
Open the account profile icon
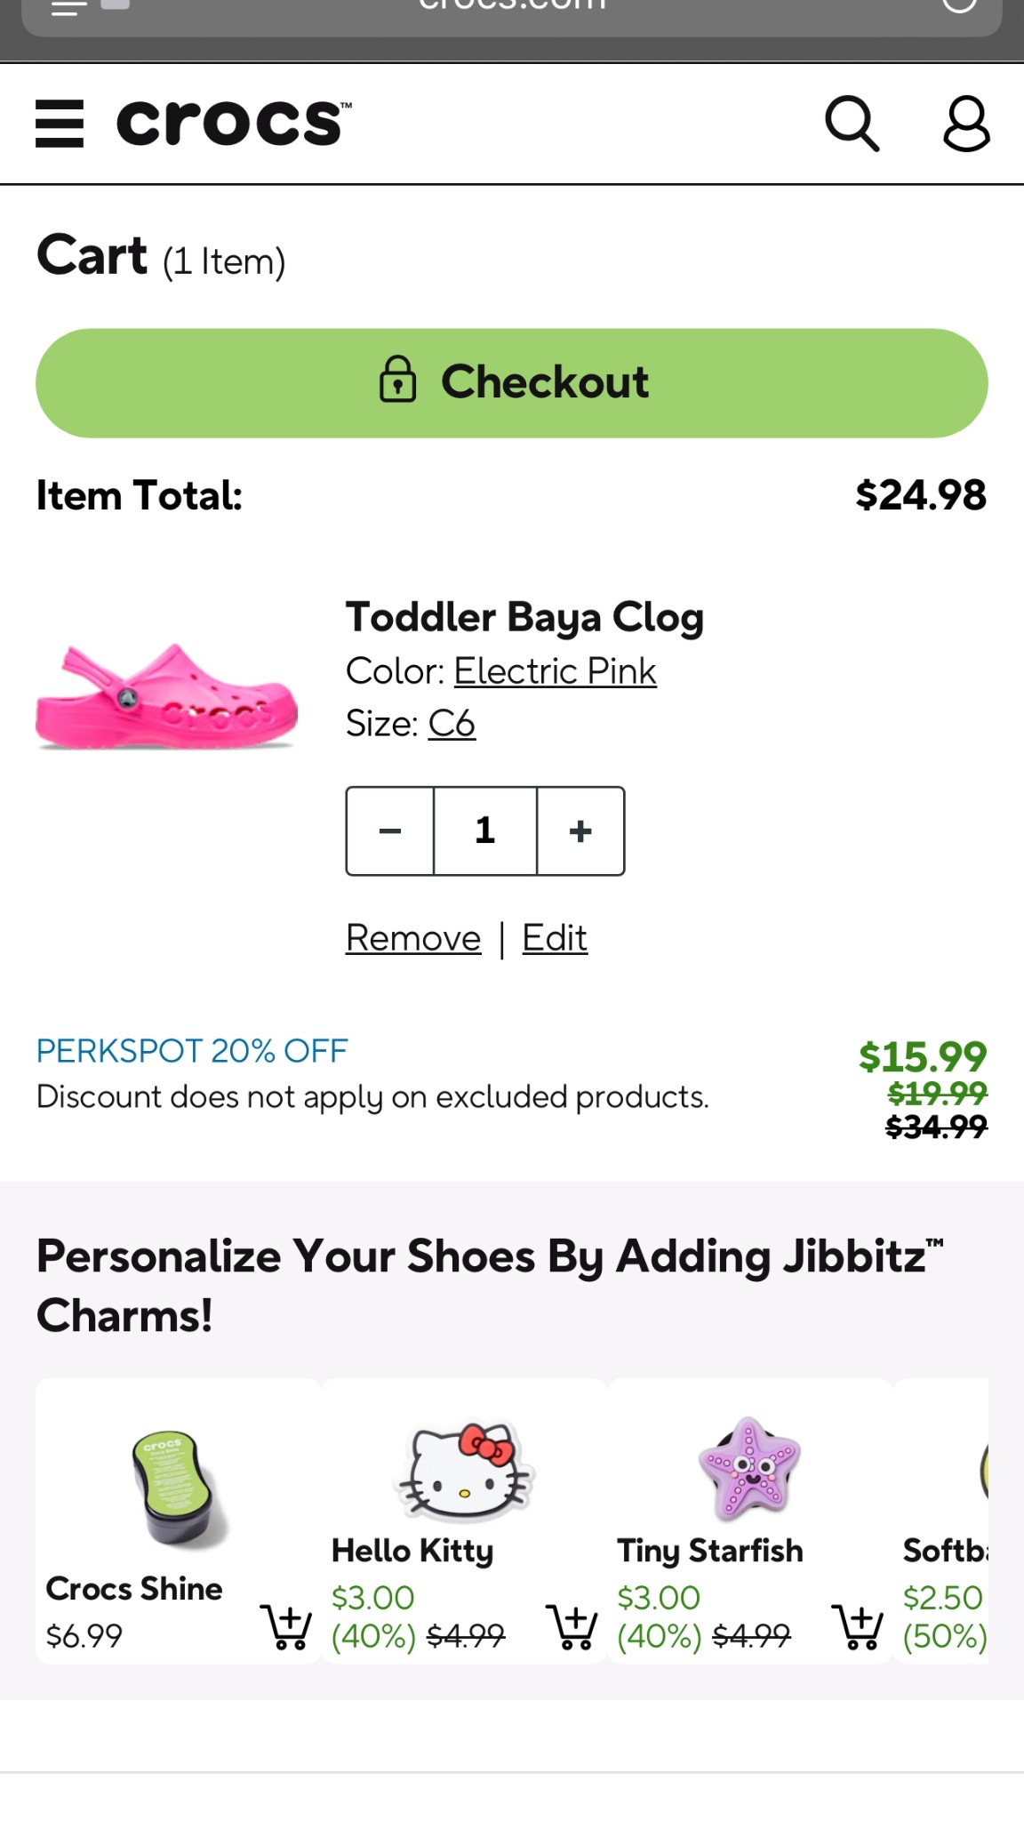966,124
